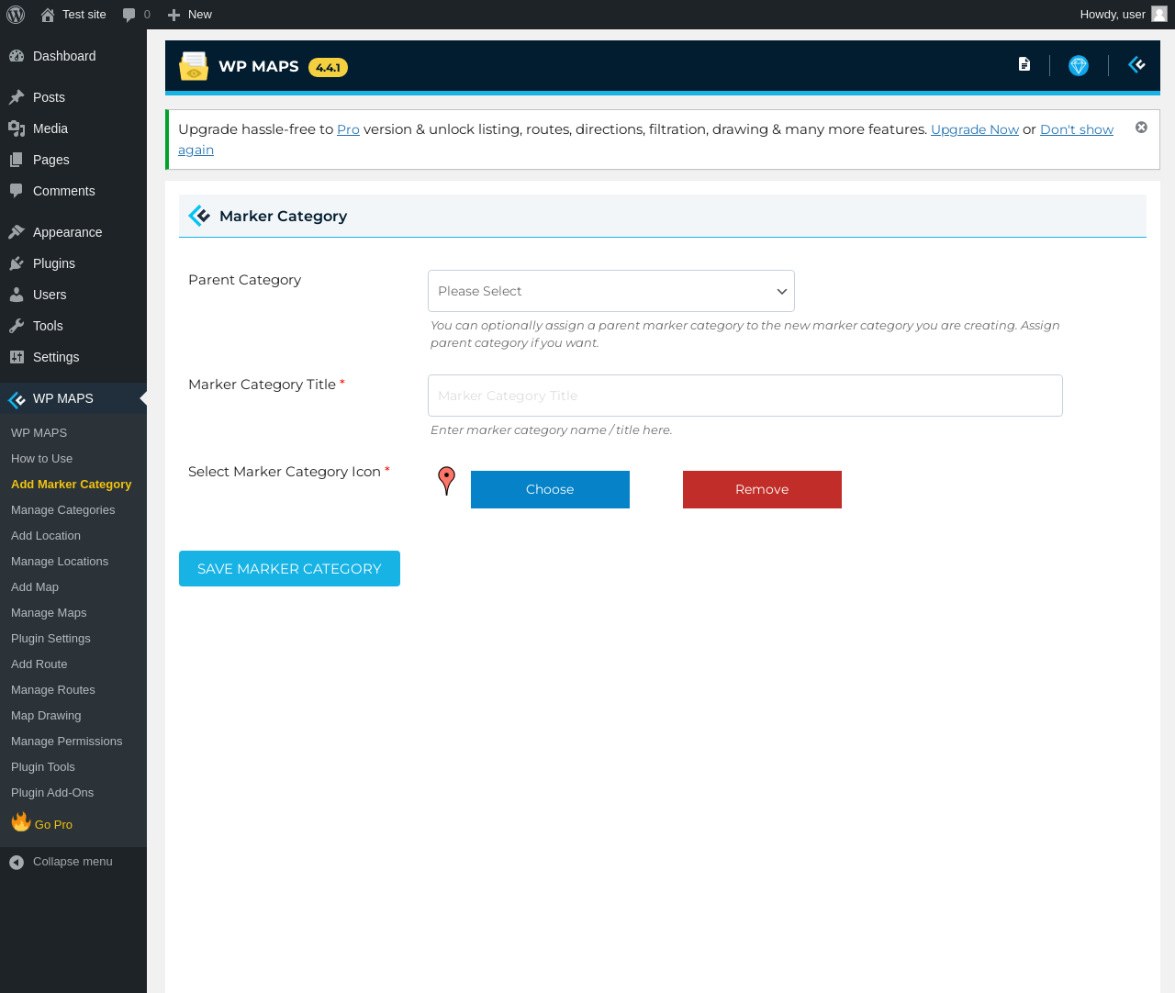Click the red marker pin icon preview

coord(446,481)
